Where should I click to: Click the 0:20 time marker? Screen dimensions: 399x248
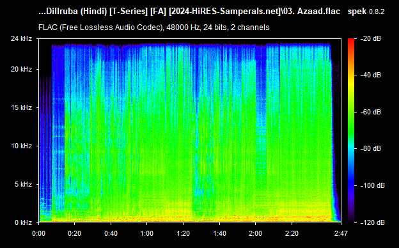(x=75, y=233)
